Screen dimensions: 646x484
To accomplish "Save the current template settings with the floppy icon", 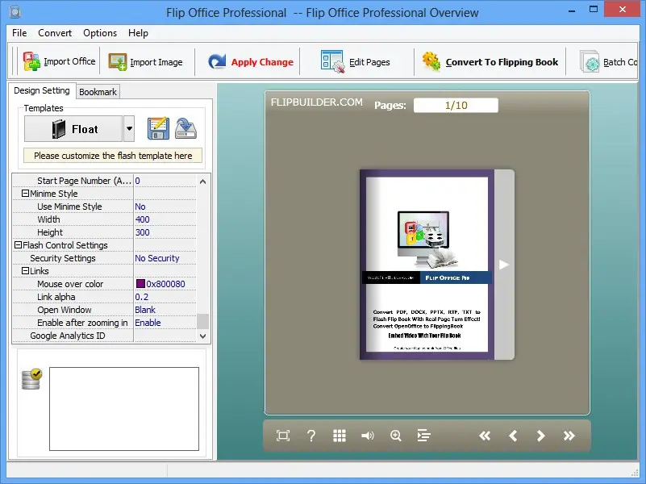I will [158, 128].
